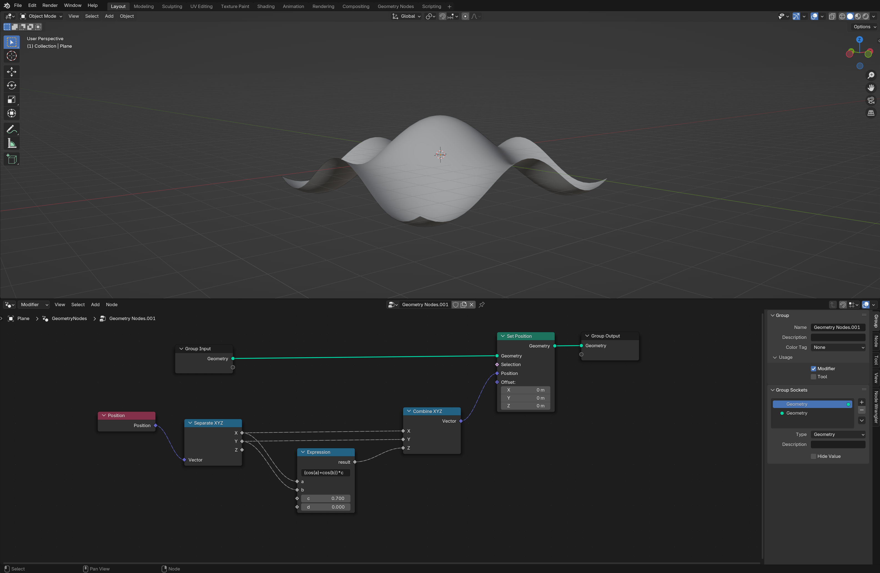
Task: Open the Shading workspace tab
Action: pos(266,6)
